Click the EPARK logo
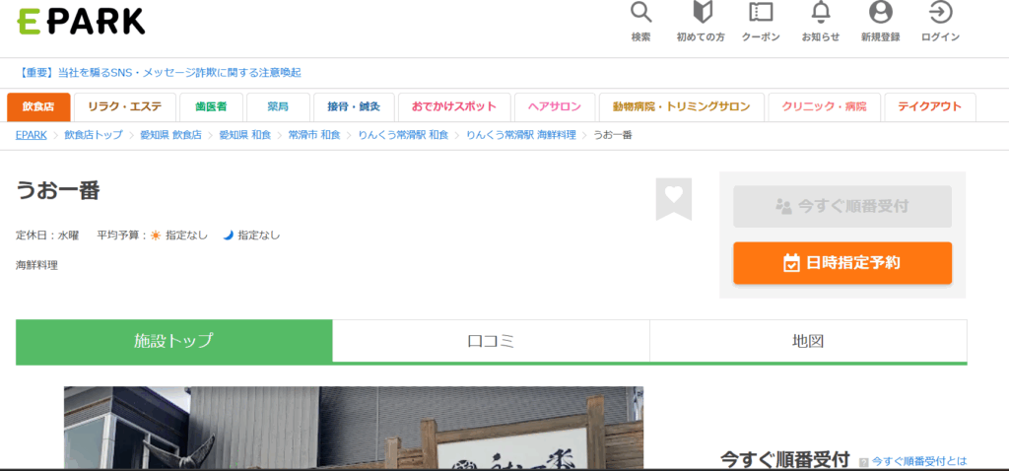Viewport: 1009px width, 471px height. [81, 21]
